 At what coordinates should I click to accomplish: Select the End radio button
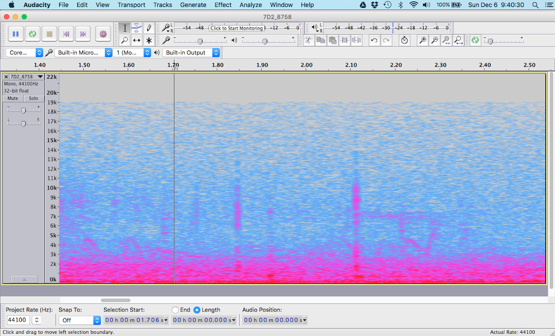click(x=175, y=310)
